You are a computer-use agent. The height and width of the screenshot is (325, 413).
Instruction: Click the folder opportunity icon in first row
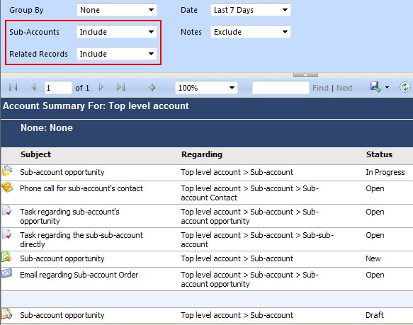click(7, 171)
